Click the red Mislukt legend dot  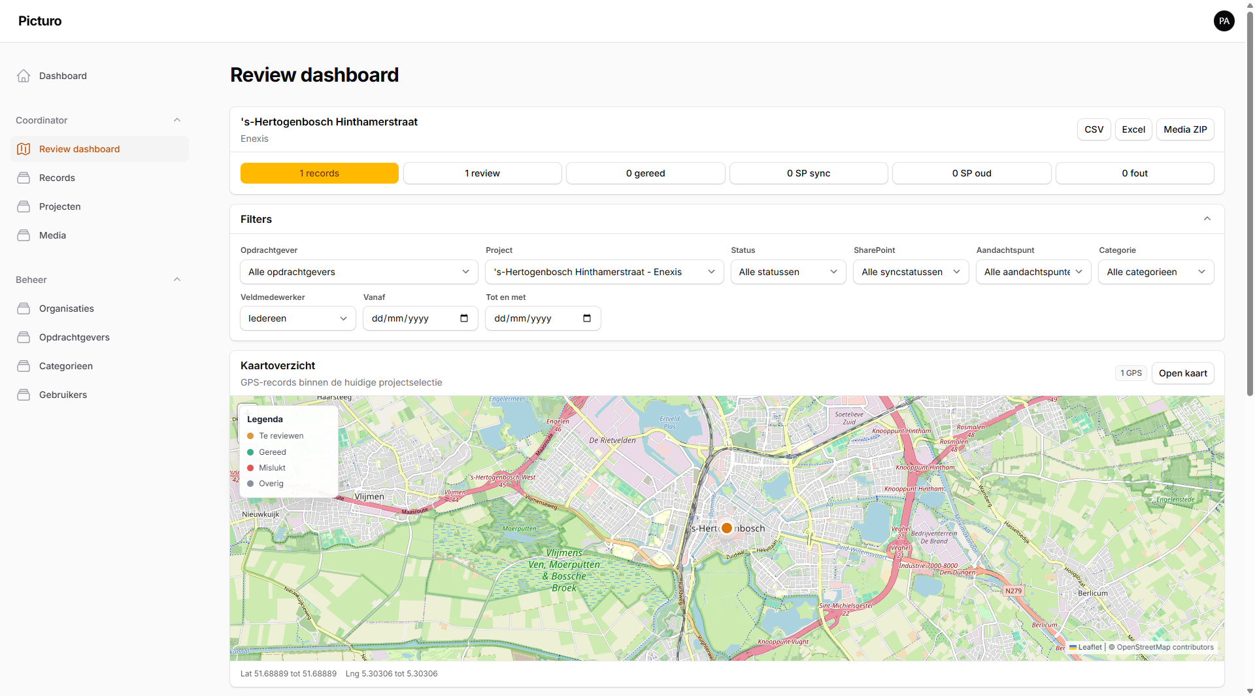(250, 468)
